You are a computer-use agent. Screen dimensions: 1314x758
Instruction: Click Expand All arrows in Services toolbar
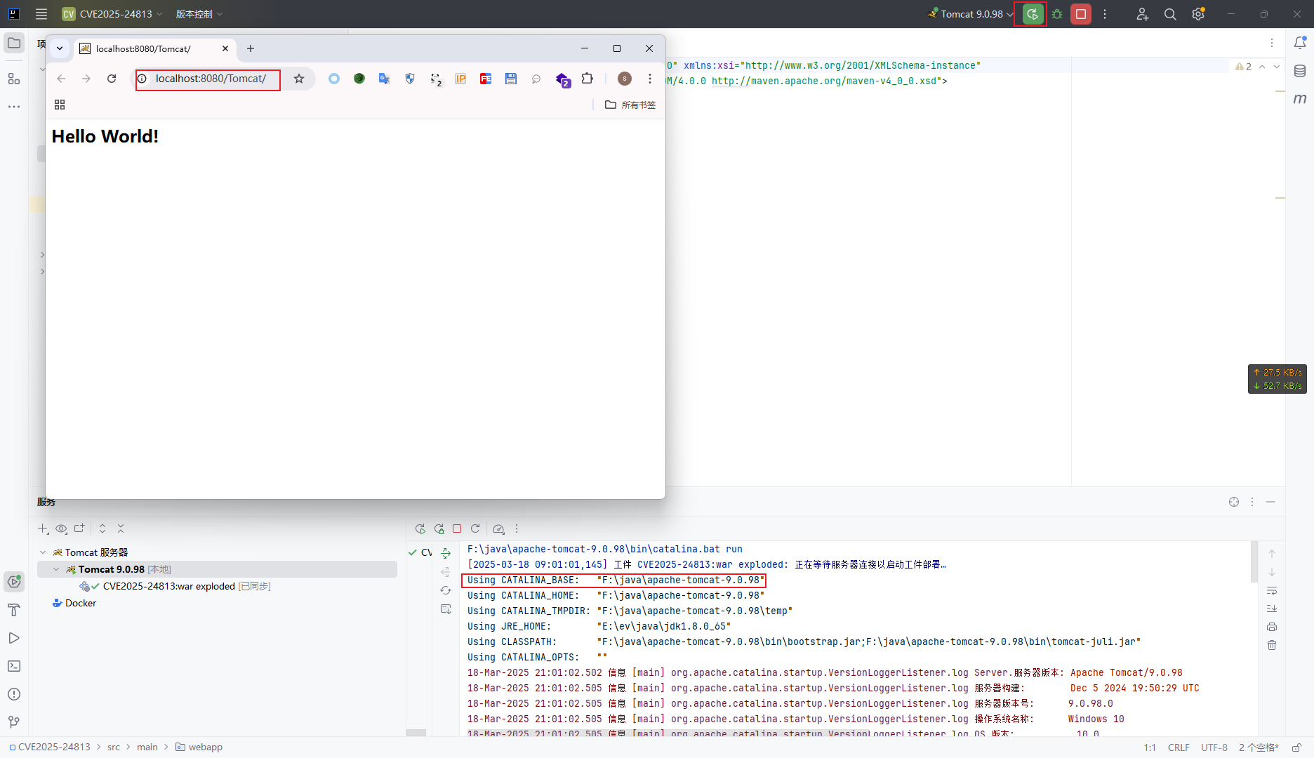[x=102, y=528]
